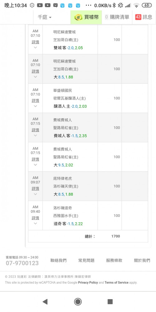Screen dimensions: 156x312
Task: Open the 常見問題 footer link
Action: pyautogui.click(x=86, y=260)
